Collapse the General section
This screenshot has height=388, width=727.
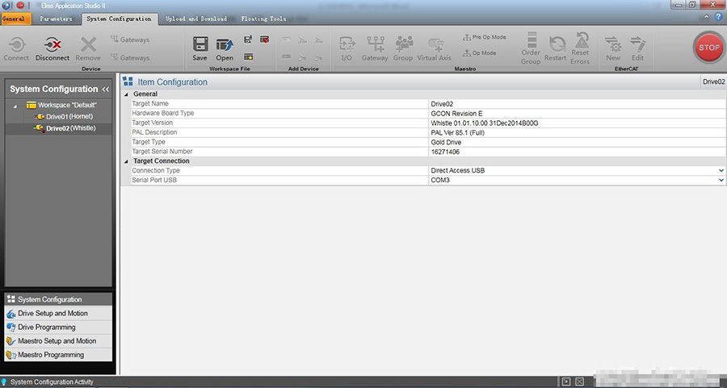[126, 94]
